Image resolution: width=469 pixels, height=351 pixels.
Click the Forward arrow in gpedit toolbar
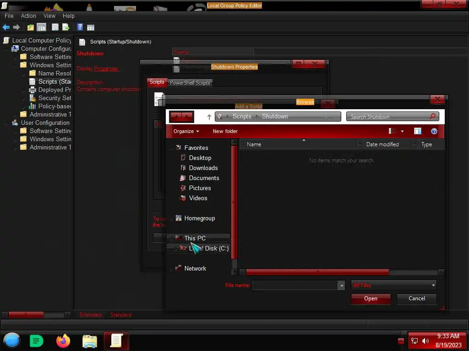tap(16, 27)
